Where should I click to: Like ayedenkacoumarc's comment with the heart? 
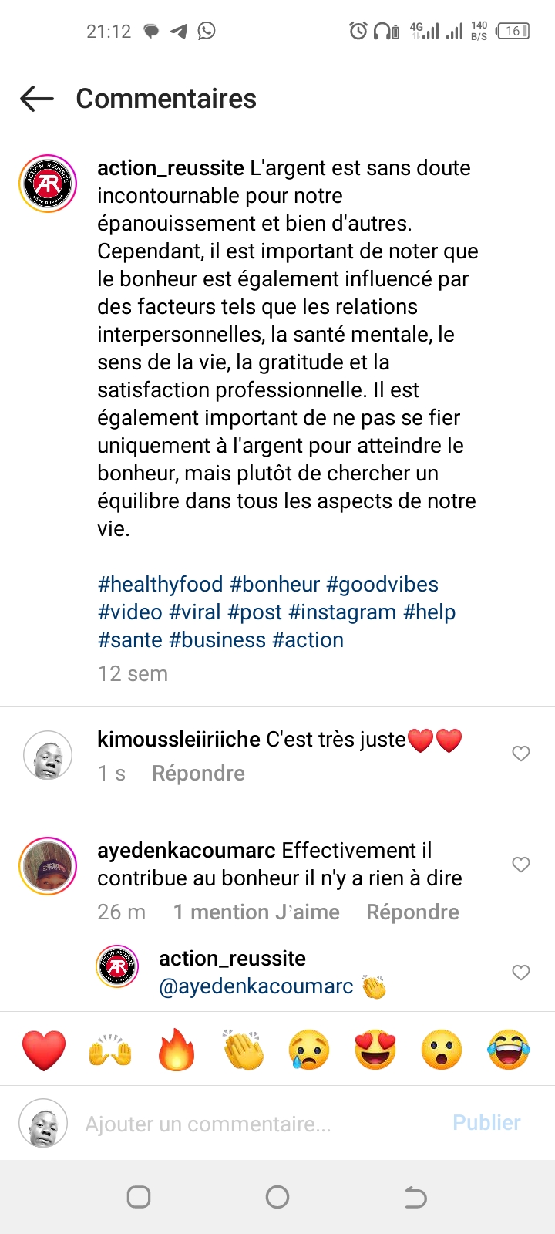(521, 865)
